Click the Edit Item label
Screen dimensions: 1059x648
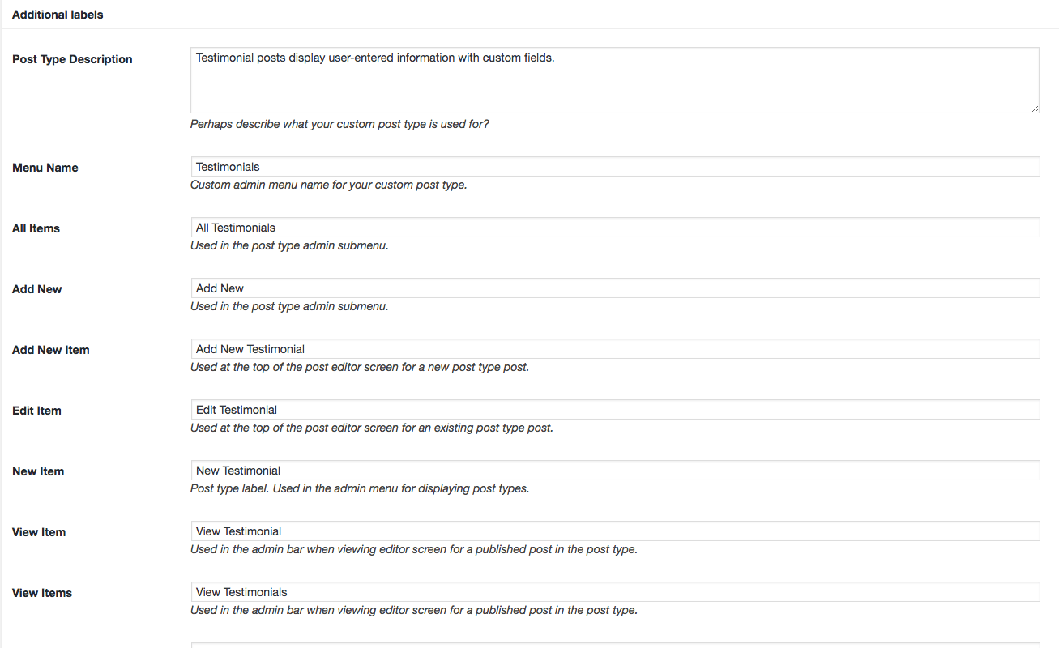[37, 411]
